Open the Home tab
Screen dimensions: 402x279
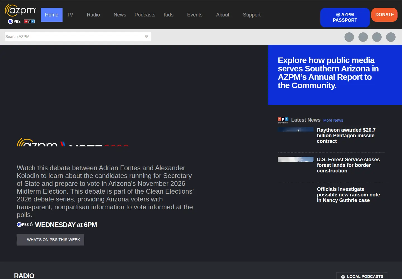52,15
